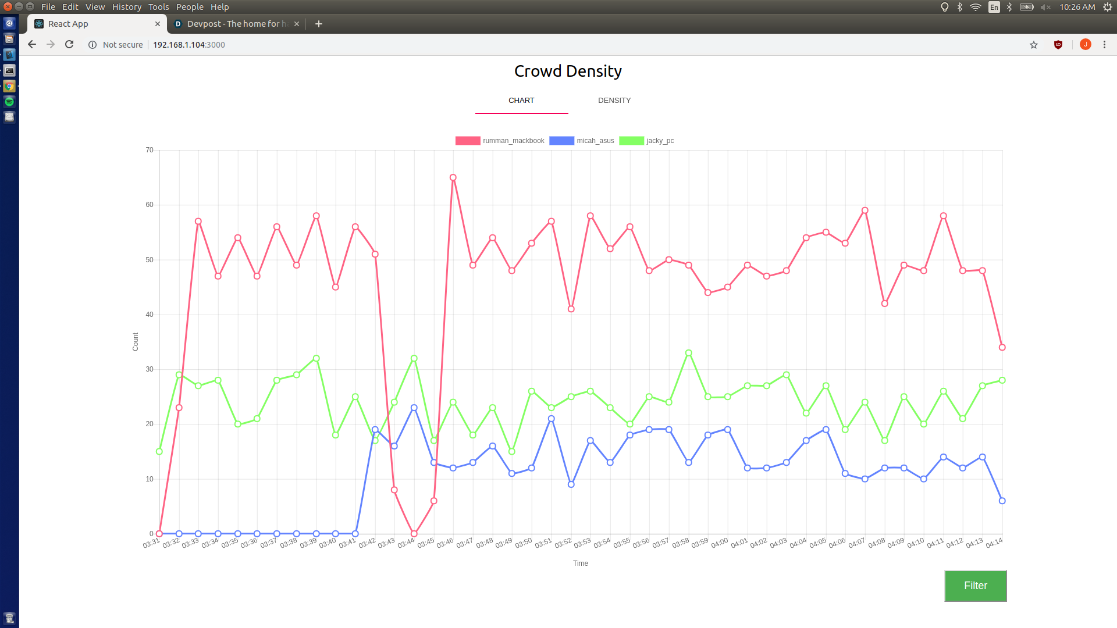Viewport: 1117px width, 628px height.
Task: Launch Spotify from the dock
Action: pyautogui.click(x=9, y=102)
